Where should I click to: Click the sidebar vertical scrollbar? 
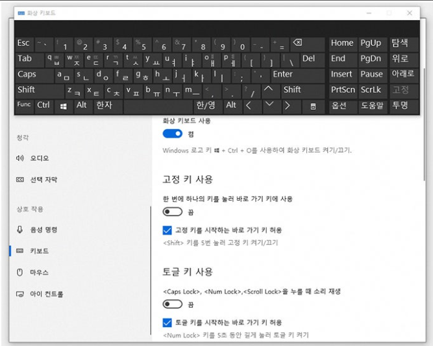(151, 271)
